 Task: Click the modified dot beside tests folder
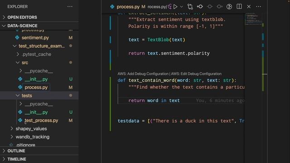point(71,96)
